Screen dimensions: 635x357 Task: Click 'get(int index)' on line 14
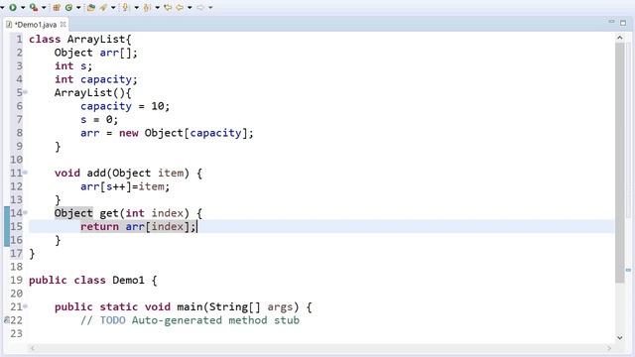(x=144, y=213)
